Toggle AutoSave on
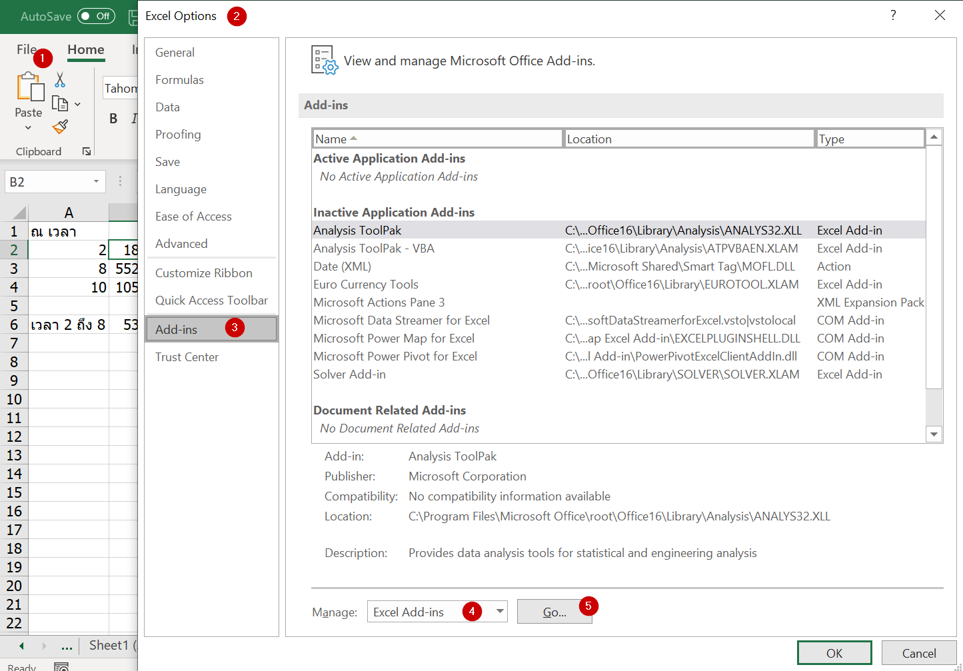This screenshot has height=671, width=963. pos(95,16)
